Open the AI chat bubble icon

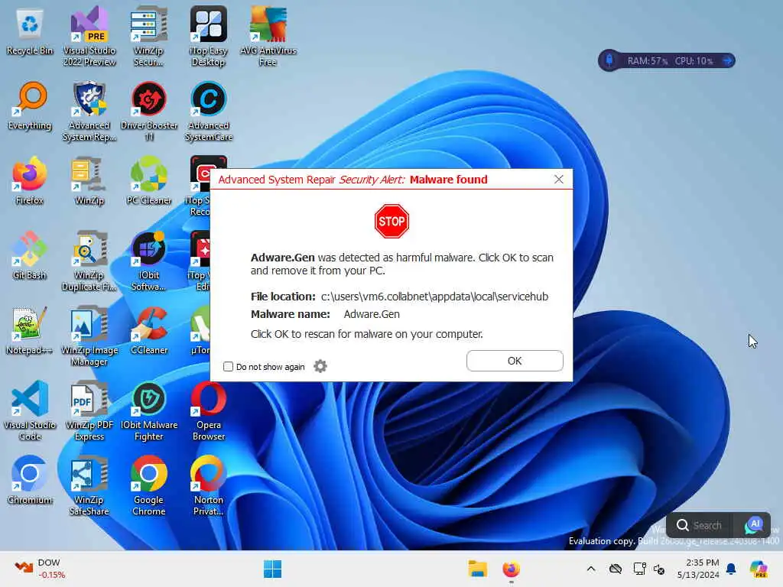point(753,525)
